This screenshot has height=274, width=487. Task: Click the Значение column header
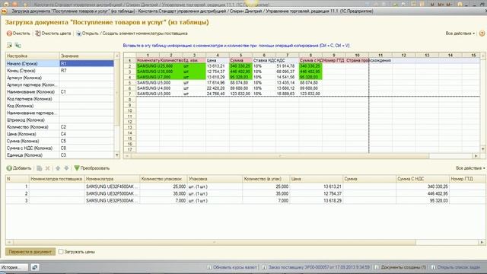[87, 56]
